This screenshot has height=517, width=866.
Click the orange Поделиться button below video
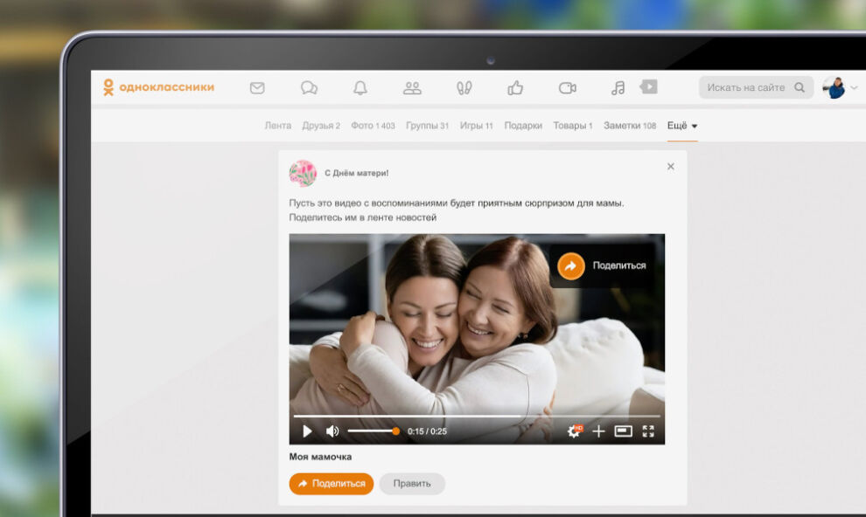(332, 484)
